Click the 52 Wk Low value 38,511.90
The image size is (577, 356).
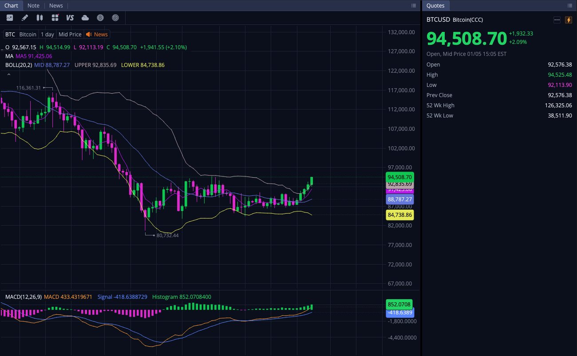[x=560, y=115]
